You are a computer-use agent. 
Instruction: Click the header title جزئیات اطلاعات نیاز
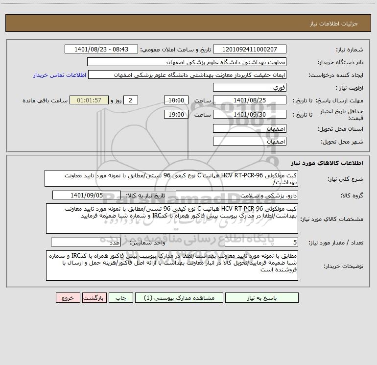pos(334,24)
